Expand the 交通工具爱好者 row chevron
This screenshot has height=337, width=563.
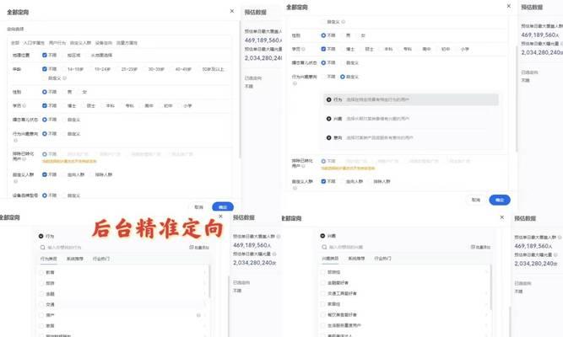point(486,294)
